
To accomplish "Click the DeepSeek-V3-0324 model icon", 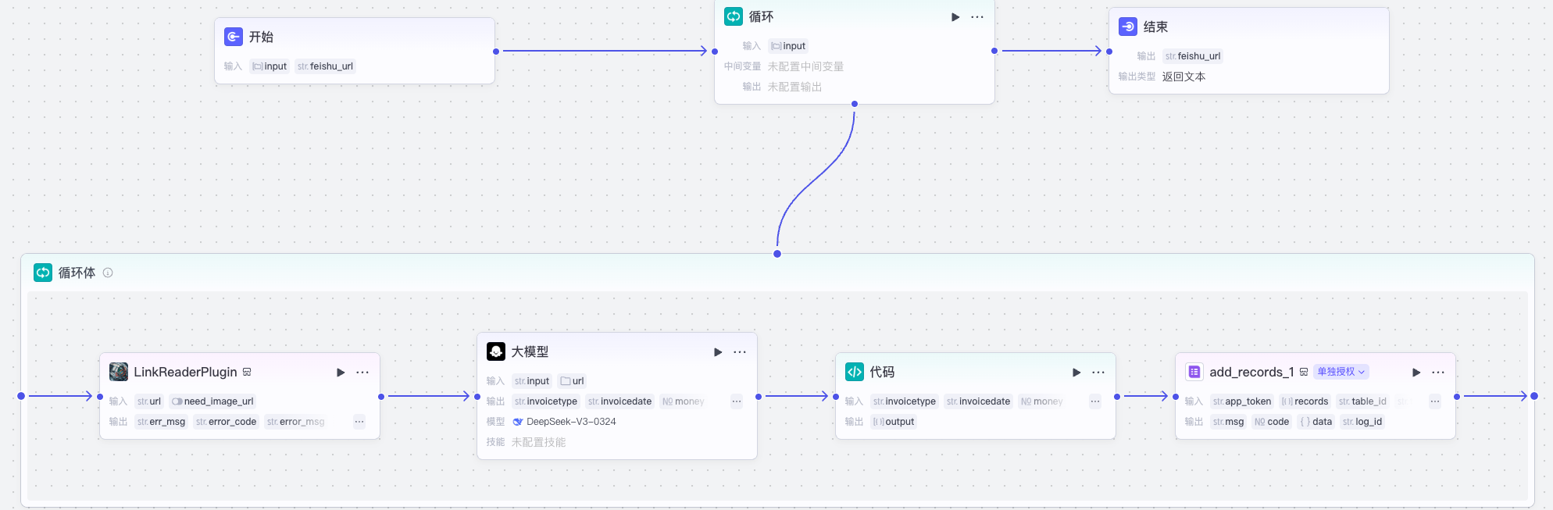I will (x=517, y=422).
